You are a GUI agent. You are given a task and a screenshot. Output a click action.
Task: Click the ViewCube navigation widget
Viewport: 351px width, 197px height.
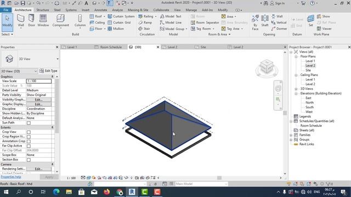coord(267,68)
